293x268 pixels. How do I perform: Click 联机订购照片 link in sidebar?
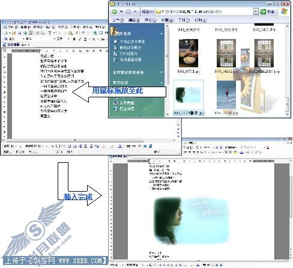click(x=130, y=47)
